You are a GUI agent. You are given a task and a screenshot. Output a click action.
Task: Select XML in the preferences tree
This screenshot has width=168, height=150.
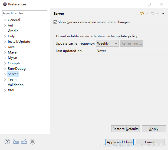point(11,90)
